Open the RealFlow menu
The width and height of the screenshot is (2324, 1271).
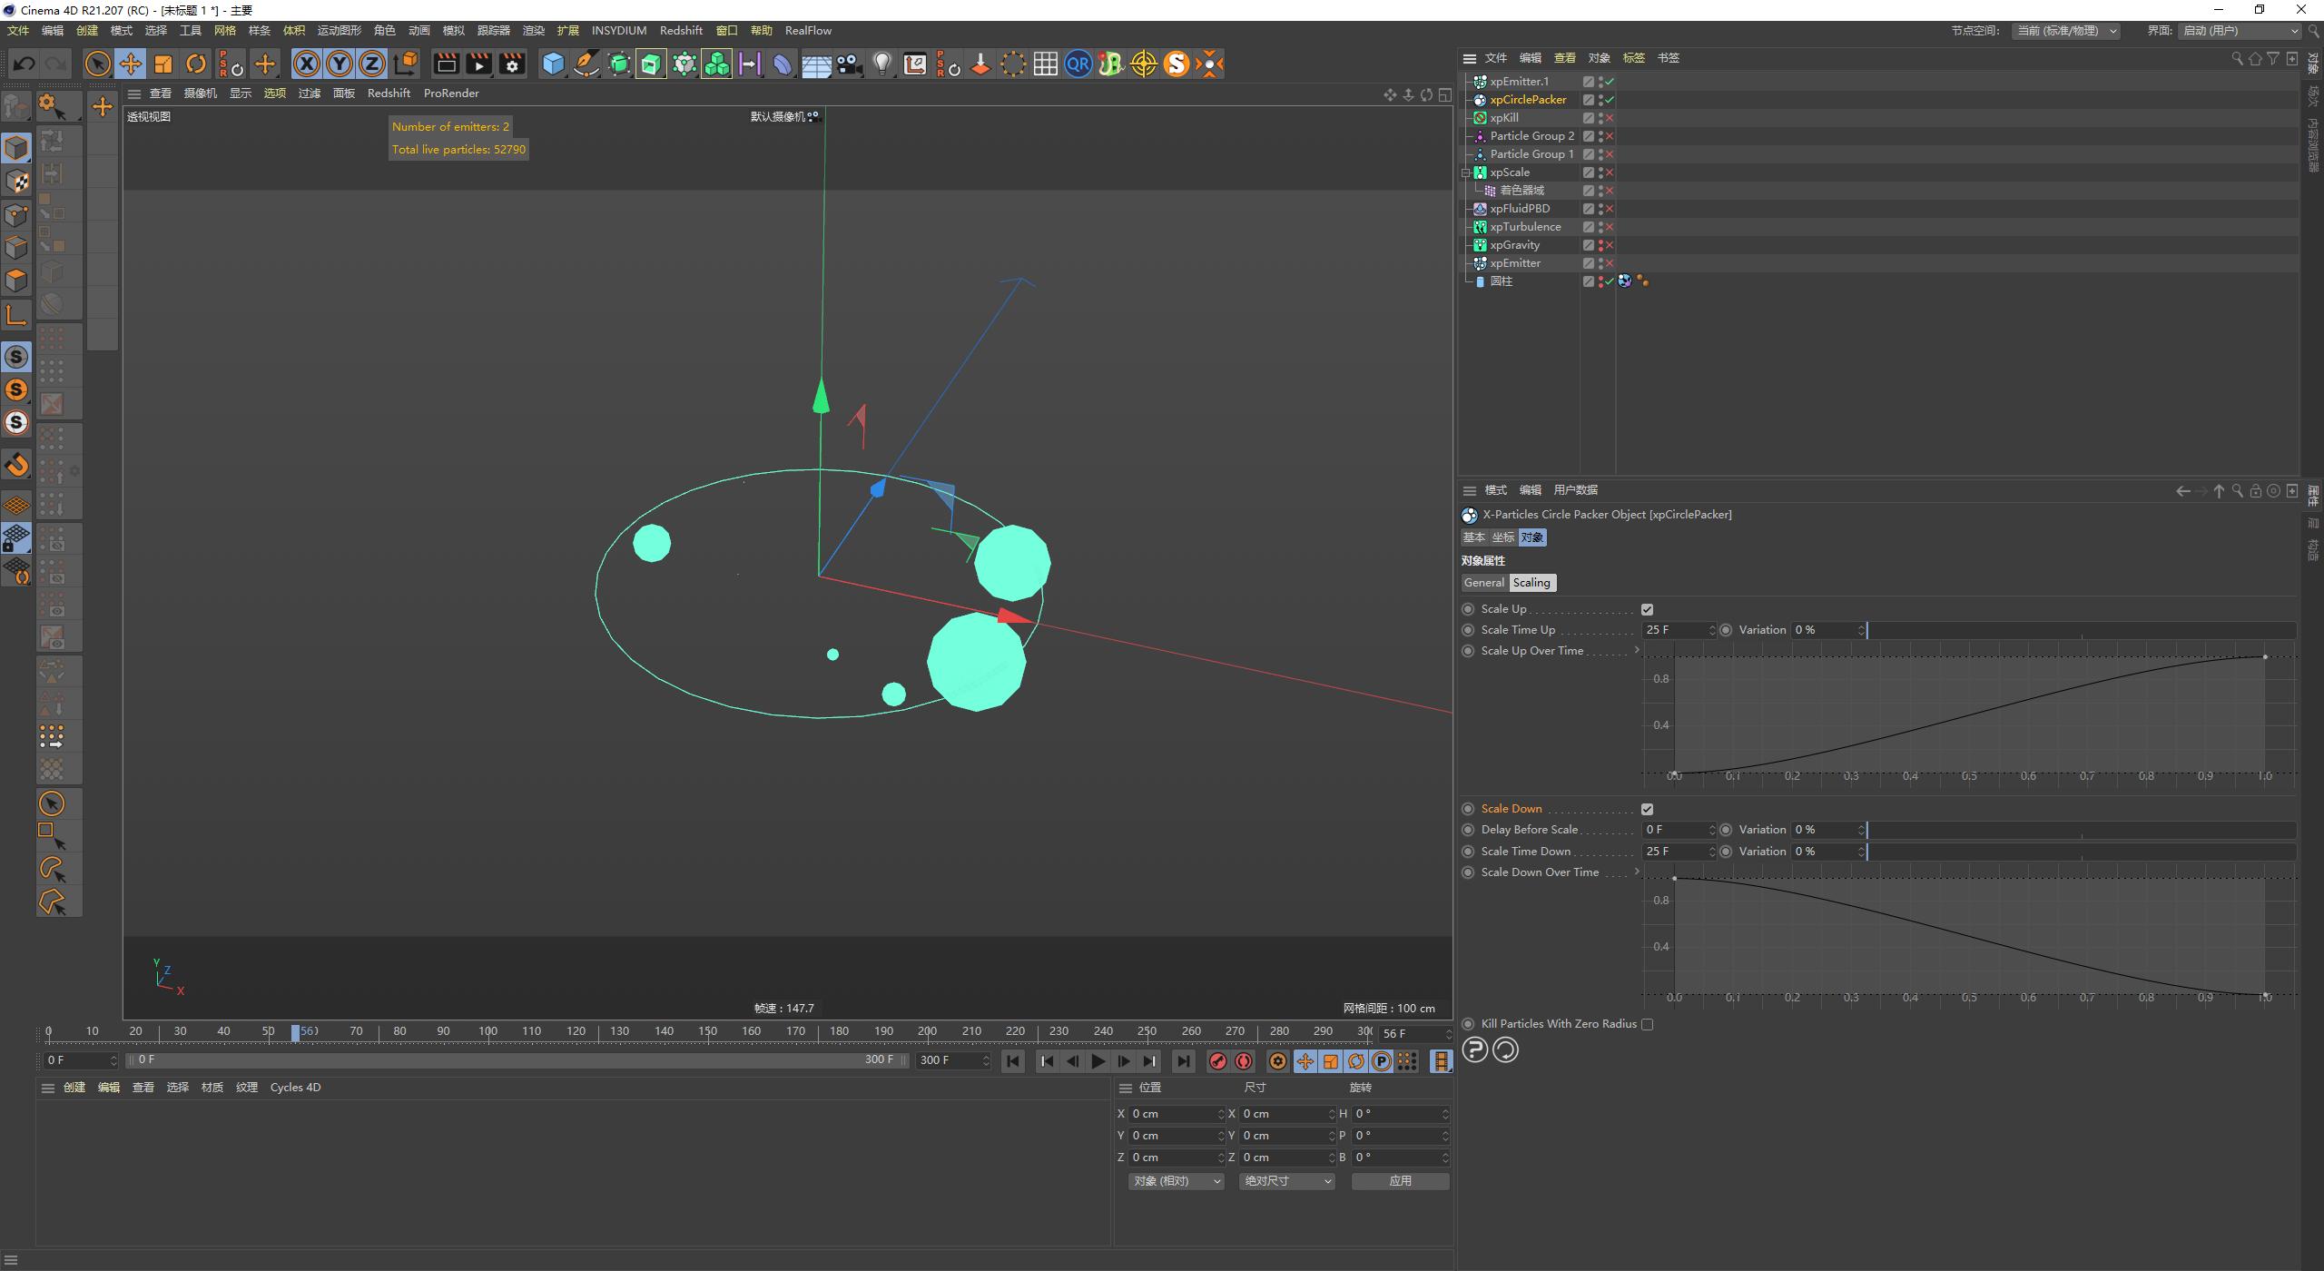pyautogui.click(x=807, y=30)
